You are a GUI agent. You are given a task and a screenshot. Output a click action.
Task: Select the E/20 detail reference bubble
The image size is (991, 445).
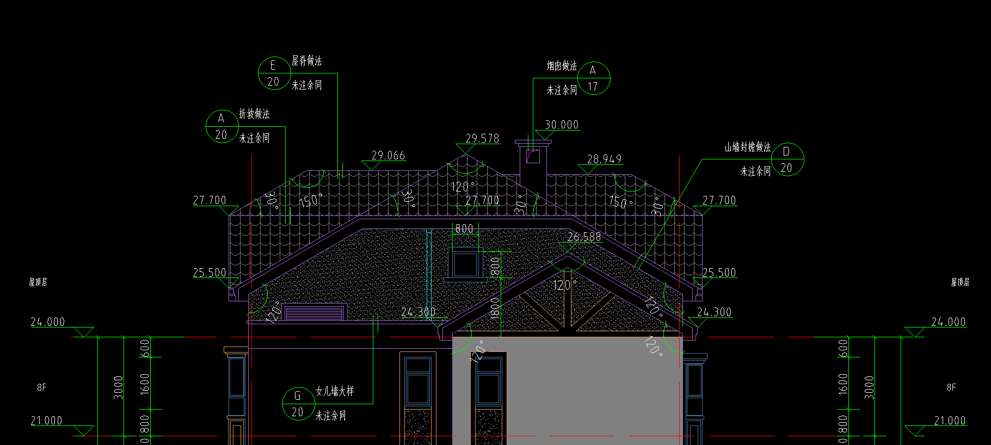coord(274,73)
